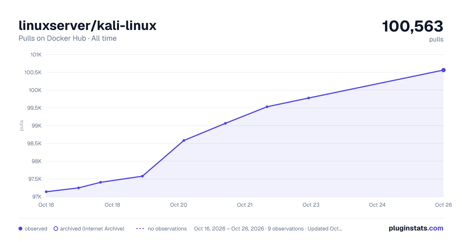
Task: Select the data point at Oct 20 near 98.5K
Action: [184, 141]
